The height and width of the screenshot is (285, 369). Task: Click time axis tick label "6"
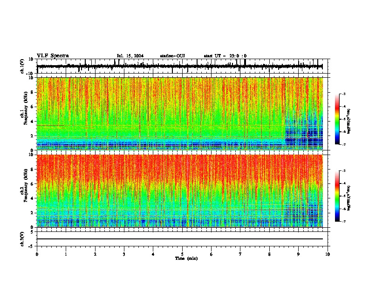(212, 254)
